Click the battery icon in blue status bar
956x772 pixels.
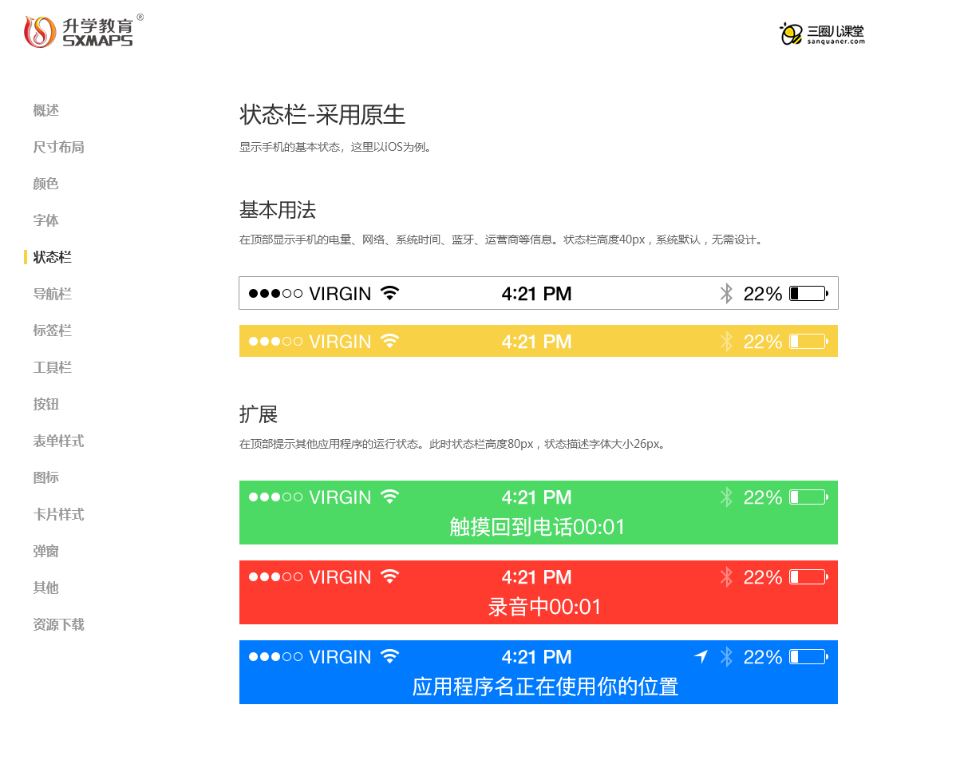[x=809, y=657]
